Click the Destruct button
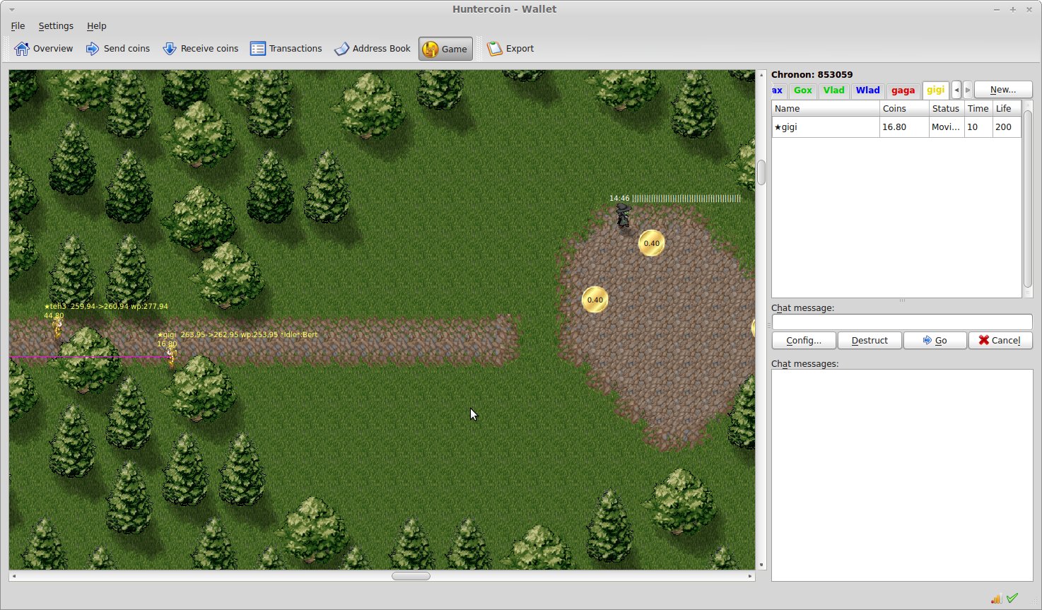The image size is (1042, 610). [x=870, y=340]
